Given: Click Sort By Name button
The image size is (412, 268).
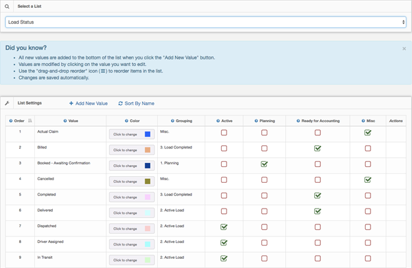Looking at the screenshot, I should [136, 104].
